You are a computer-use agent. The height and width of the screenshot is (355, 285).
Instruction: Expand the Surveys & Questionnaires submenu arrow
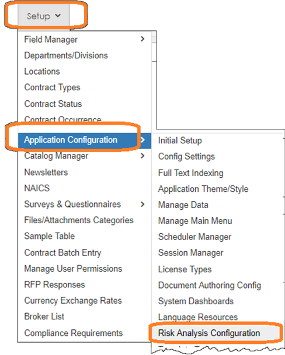pos(142,204)
